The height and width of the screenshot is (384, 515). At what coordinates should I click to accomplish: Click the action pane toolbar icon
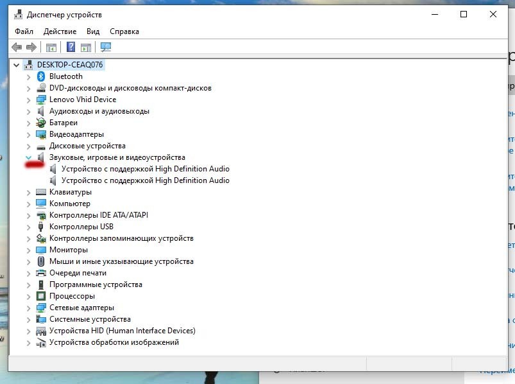click(86, 48)
